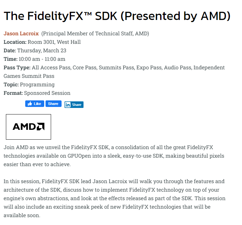Viewport: 242px width, 225px height.
Task: Click the "Pass Type:" label
Action: 17,68
